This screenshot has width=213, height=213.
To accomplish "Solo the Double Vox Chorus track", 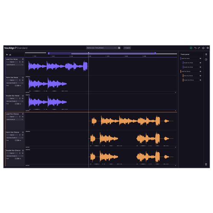I will (20, 153).
